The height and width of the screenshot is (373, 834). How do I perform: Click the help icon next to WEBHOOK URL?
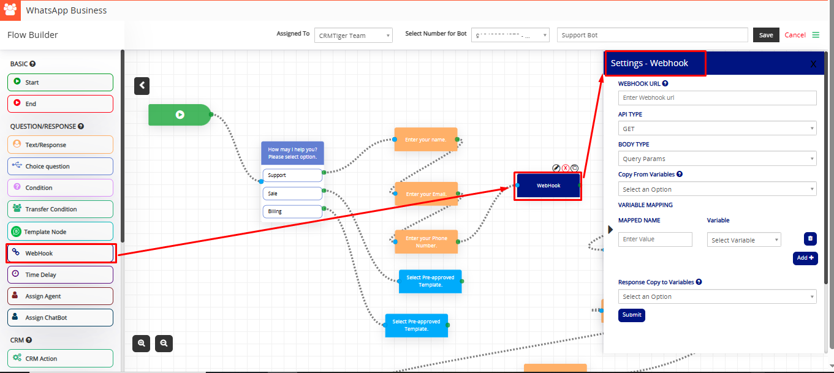pos(665,84)
